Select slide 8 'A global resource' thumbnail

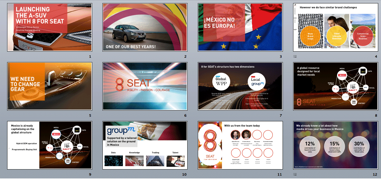pos(336,86)
